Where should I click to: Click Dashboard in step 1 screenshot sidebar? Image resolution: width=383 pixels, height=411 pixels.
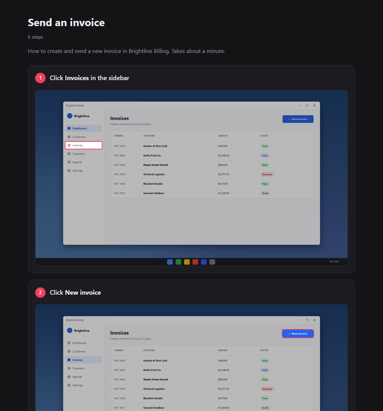tap(83, 129)
